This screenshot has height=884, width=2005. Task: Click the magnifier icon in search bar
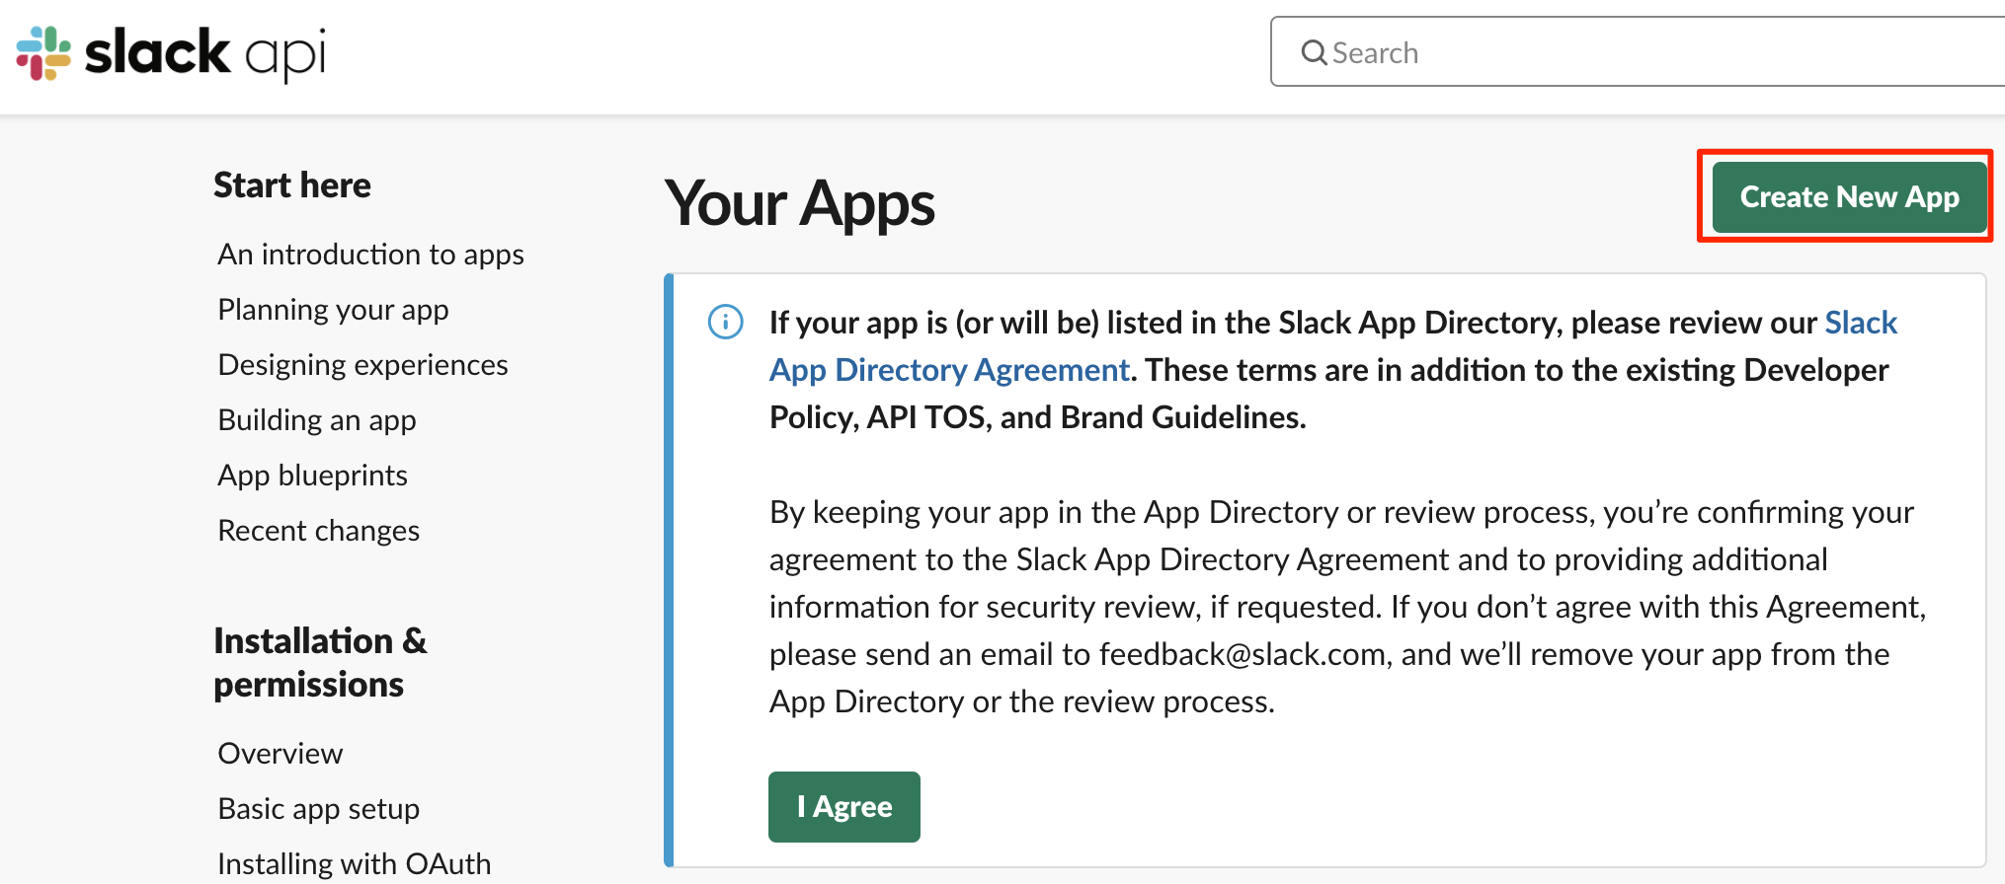1314,52
